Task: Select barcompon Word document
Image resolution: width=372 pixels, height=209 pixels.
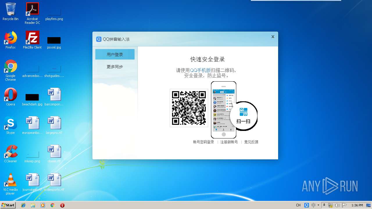Action: pos(54,97)
